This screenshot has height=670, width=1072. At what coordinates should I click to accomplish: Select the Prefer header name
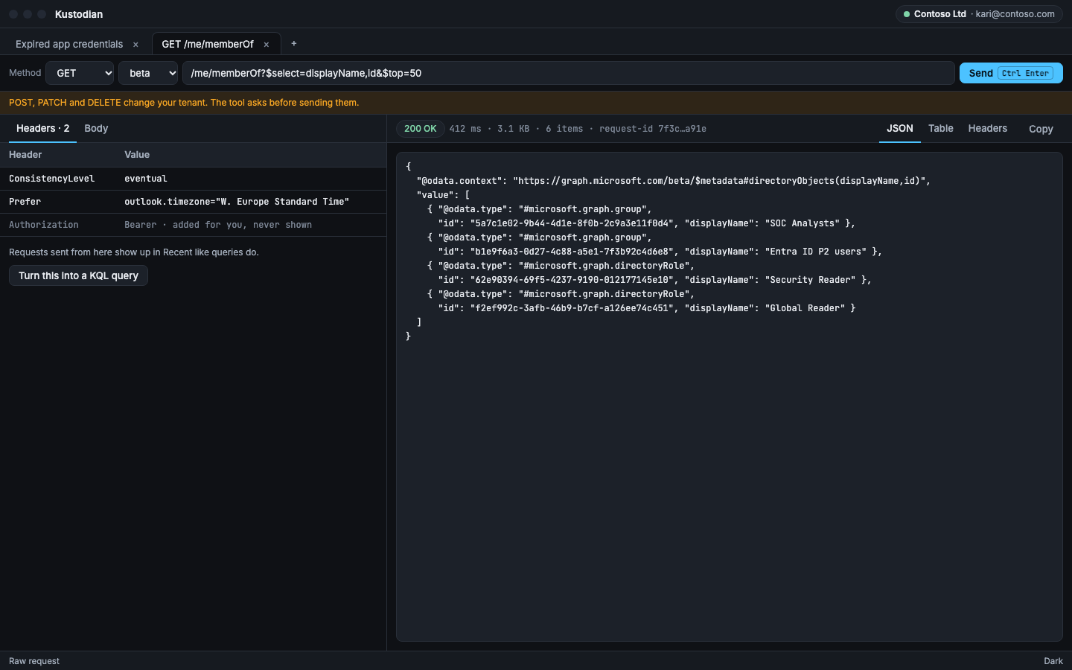coord(25,202)
